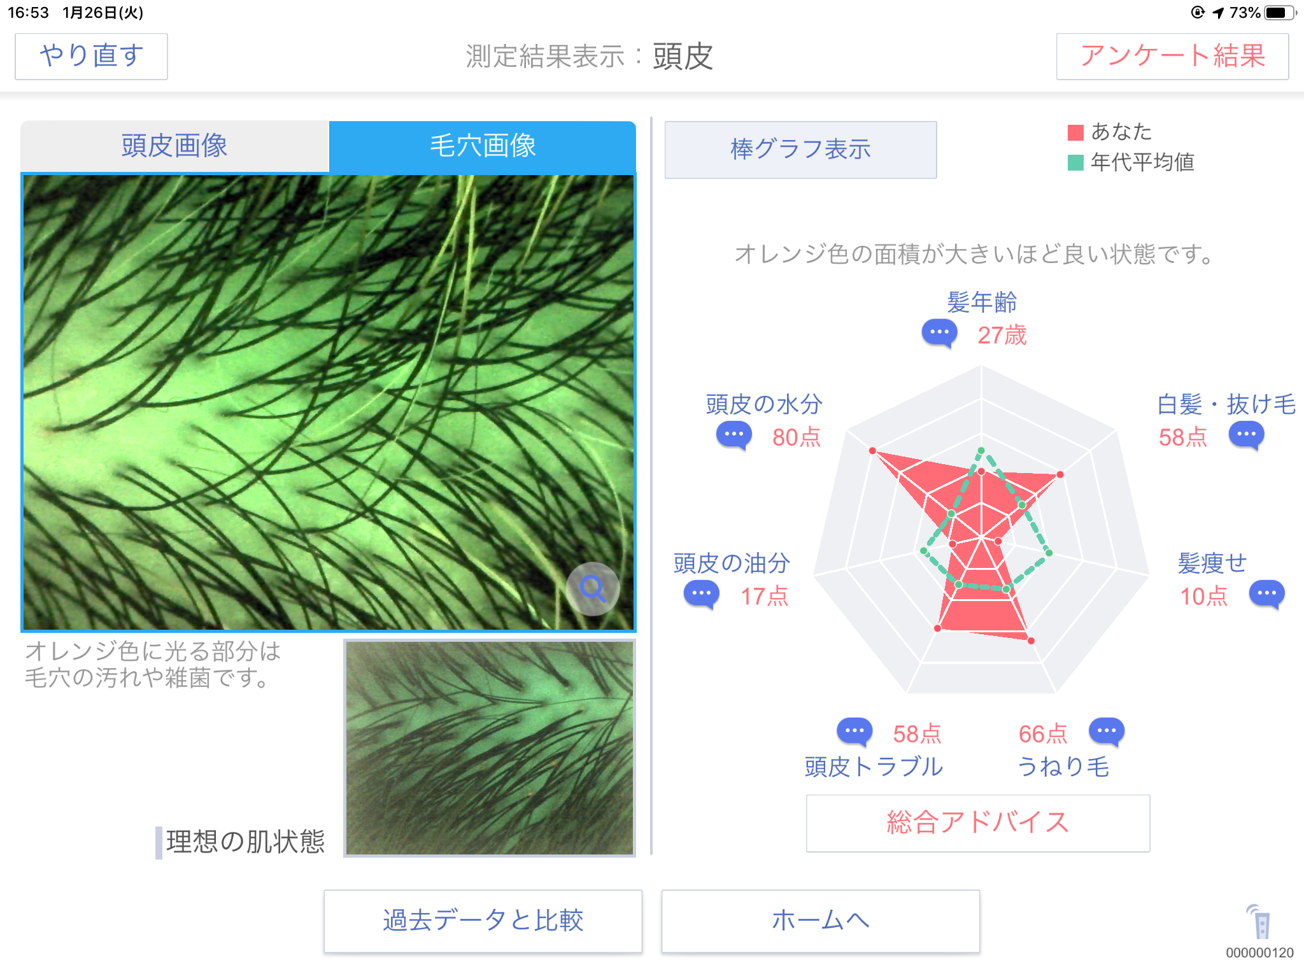This screenshot has height=978, width=1304.
Task: Tap the measuring device icon at bottom right
Action: coord(1259,922)
